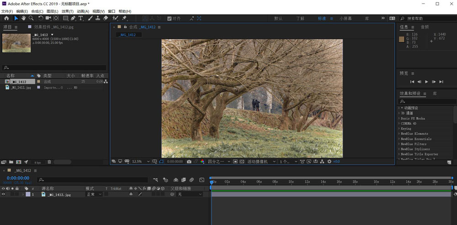Select the Brush tool

coord(90,18)
